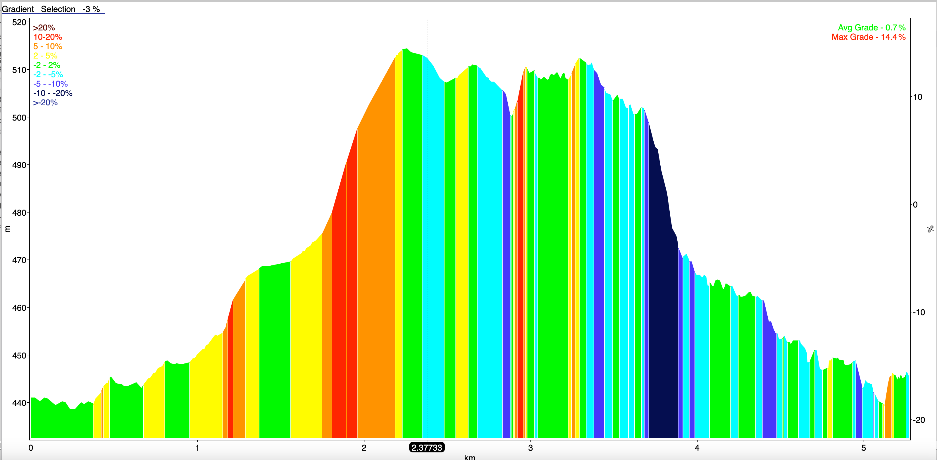This screenshot has width=937, height=460.
Task: Click the 3 km tick on distance axis
Action: tap(530, 448)
